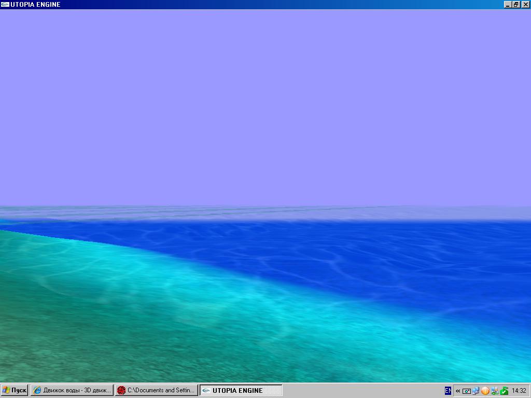
Task: Click the orange globe tray icon
Action: (x=485, y=391)
